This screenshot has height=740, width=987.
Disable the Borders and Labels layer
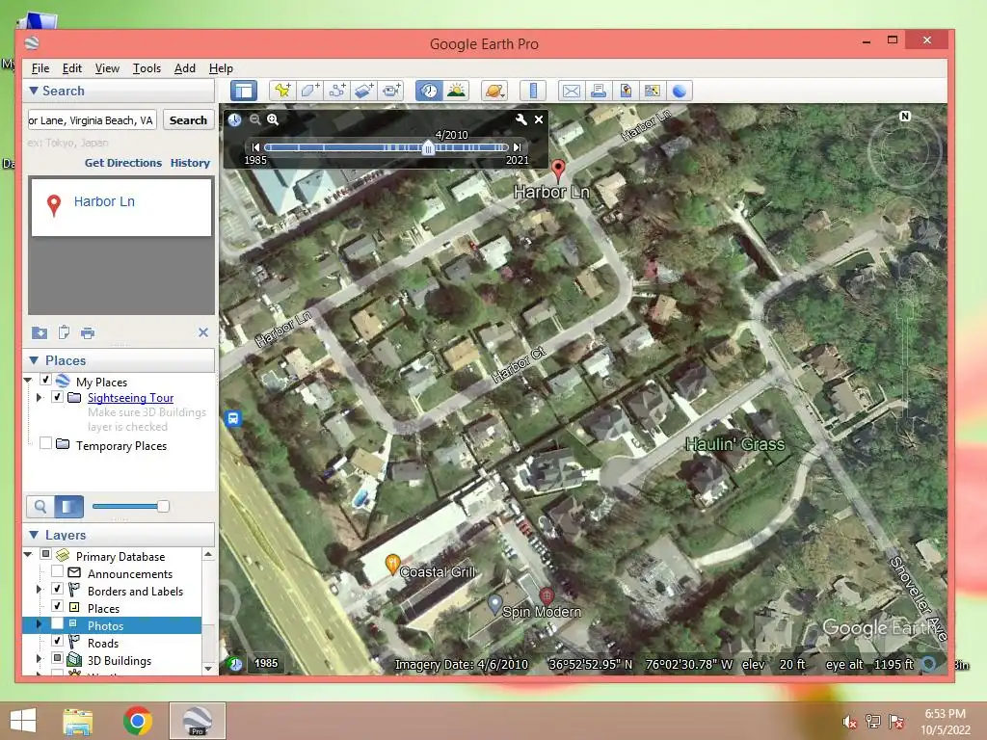click(57, 589)
